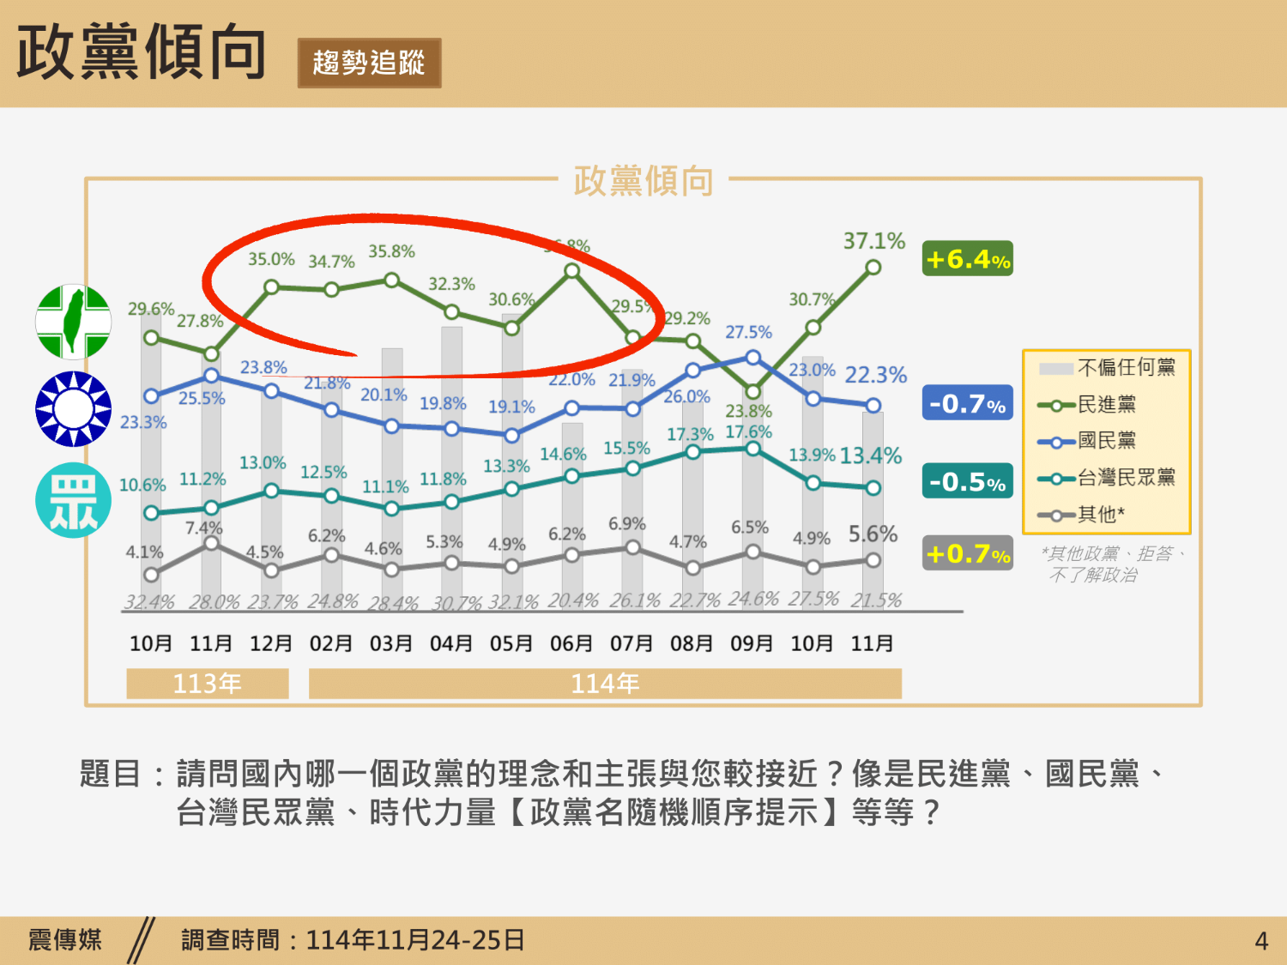The height and width of the screenshot is (965, 1287).
Task: Click the gray +0.7% change badge
Action: 967,553
